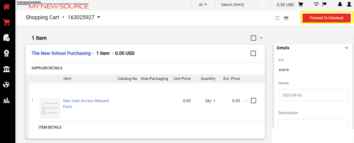Click The New School My New Source logo
The image size is (354, 143).
click(53, 5)
